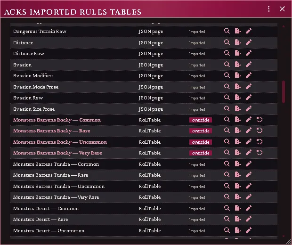This screenshot has height=245, width=292.
Task: Edit Monsters Barrens Tundra Very Rare
Action: [x=249, y=197]
